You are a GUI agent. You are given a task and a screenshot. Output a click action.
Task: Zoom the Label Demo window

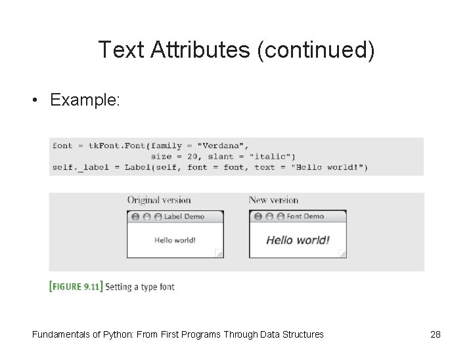158,216
